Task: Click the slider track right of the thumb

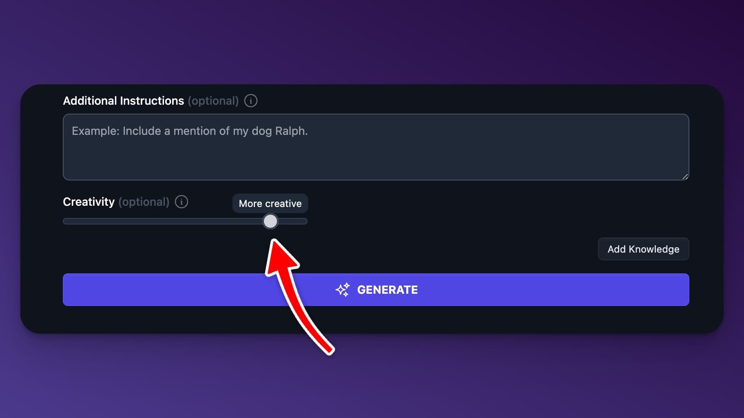Action: (292, 221)
